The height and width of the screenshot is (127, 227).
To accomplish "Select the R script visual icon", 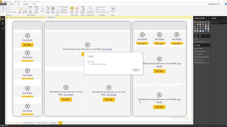I will pos(206,31).
